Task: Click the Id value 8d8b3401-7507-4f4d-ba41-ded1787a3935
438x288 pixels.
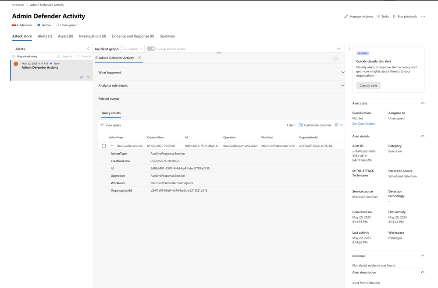Action: (180, 169)
